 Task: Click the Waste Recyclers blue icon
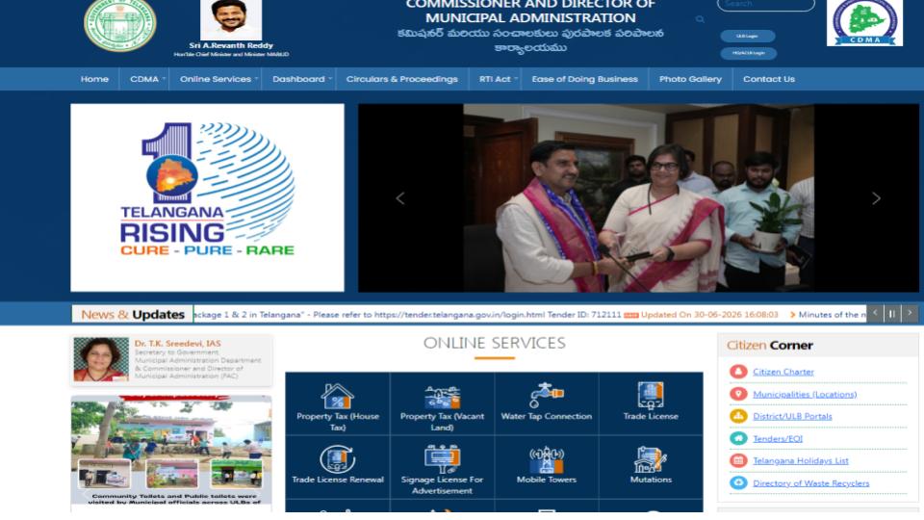tap(738, 482)
